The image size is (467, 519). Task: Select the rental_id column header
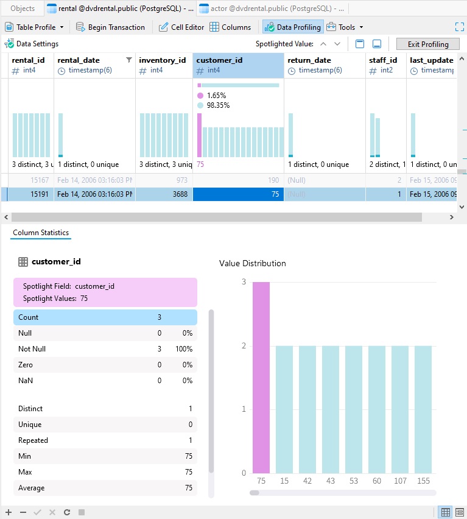(x=31, y=65)
